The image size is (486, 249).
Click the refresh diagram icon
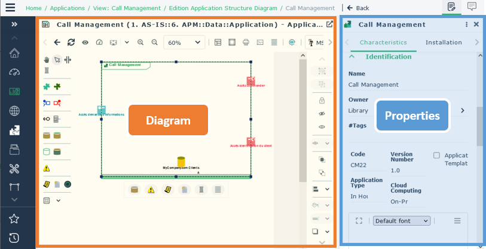pos(71,42)
